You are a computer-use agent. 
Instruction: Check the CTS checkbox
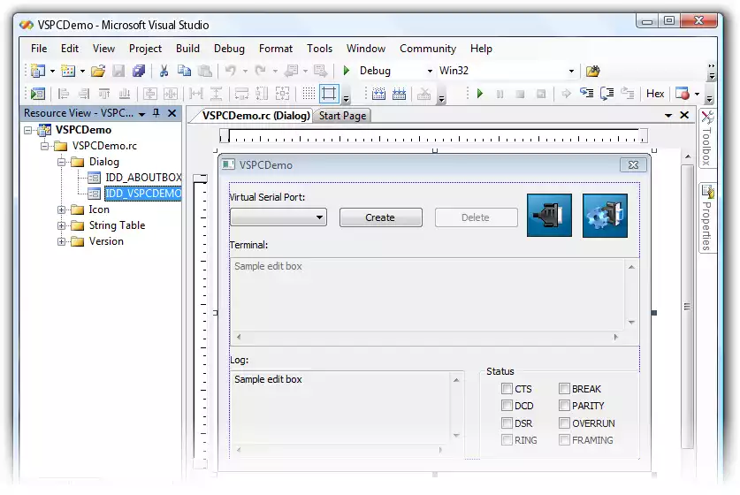pyautogui.click(x=507, y=389)
